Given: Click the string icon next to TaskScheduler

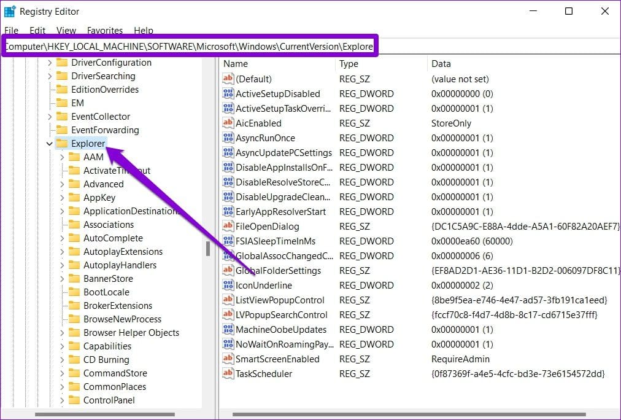Looking at the screenshot, I should click(x=228, y=374).
